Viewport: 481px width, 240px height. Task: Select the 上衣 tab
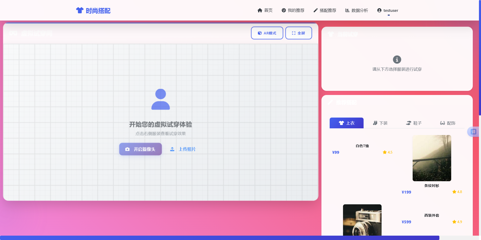(x=347, y=123)
